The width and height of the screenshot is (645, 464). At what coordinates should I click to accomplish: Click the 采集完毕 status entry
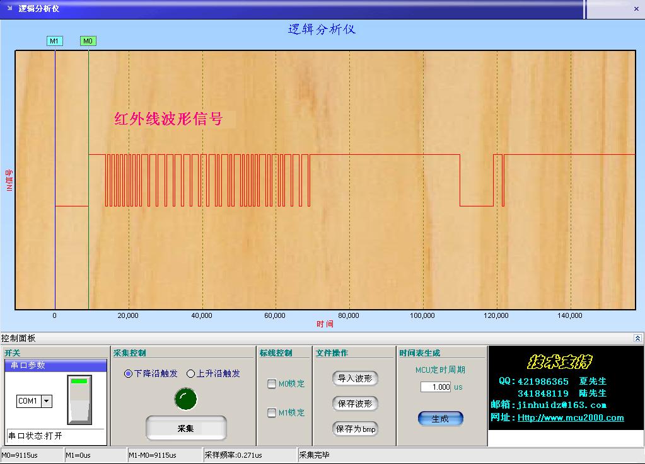[314, 455]
